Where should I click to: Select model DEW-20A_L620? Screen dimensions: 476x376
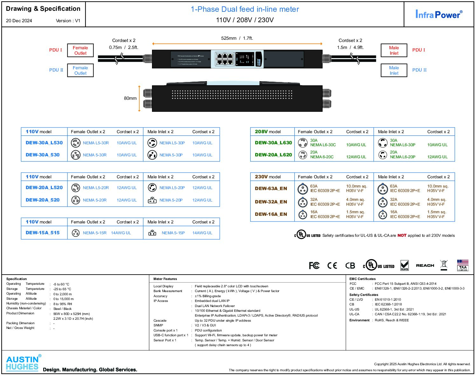click(273, 155)
